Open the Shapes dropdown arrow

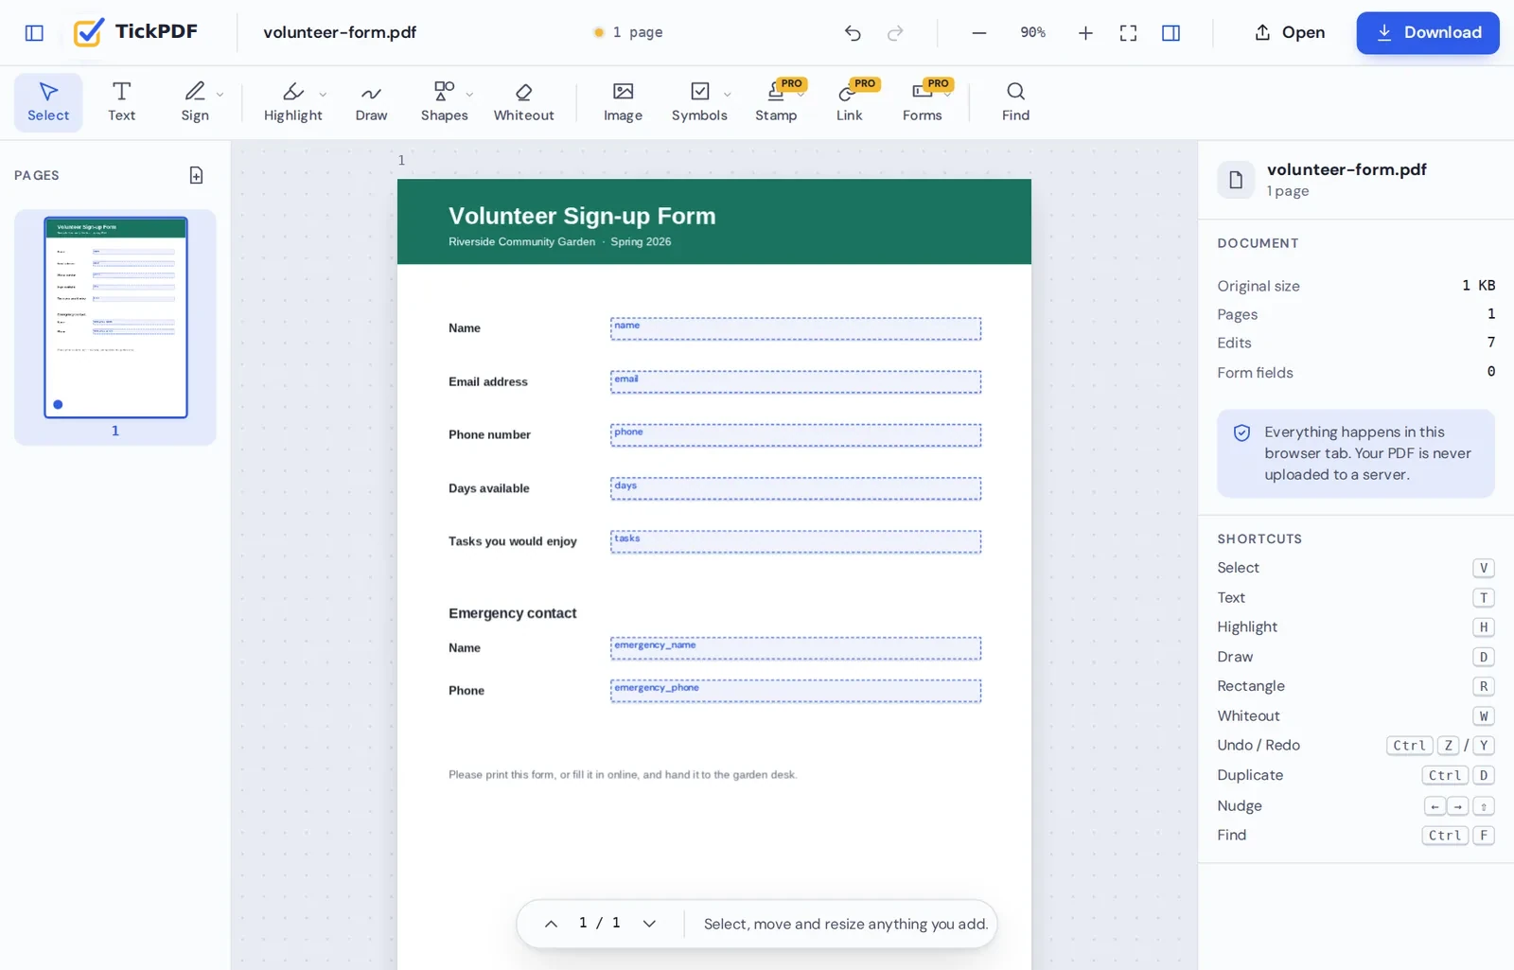[470, 95]
